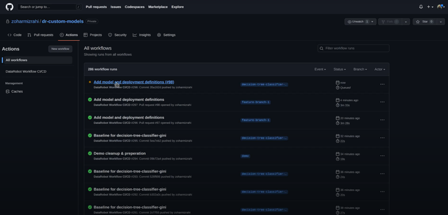Switch to the Pull requests tab

(x=40, y=35)
